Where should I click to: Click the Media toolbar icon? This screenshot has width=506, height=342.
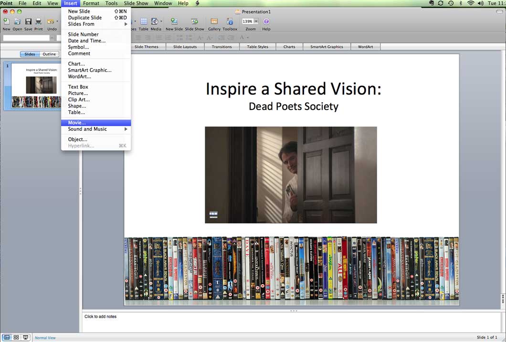click(x=155, y=21)
